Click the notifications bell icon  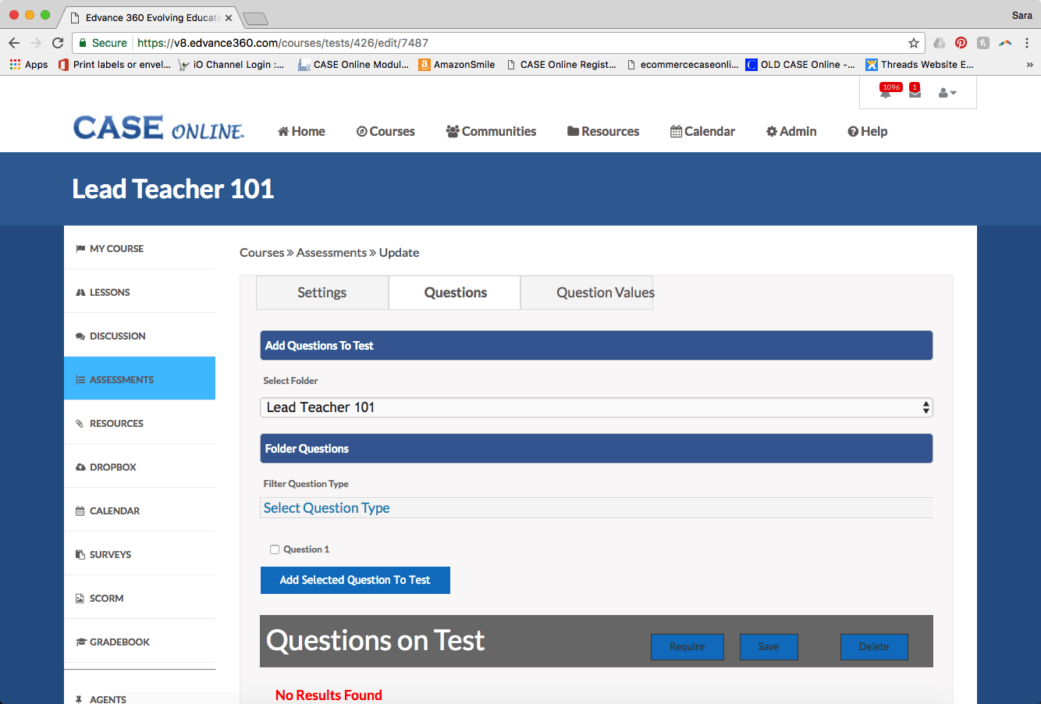[x=886, y=94]
